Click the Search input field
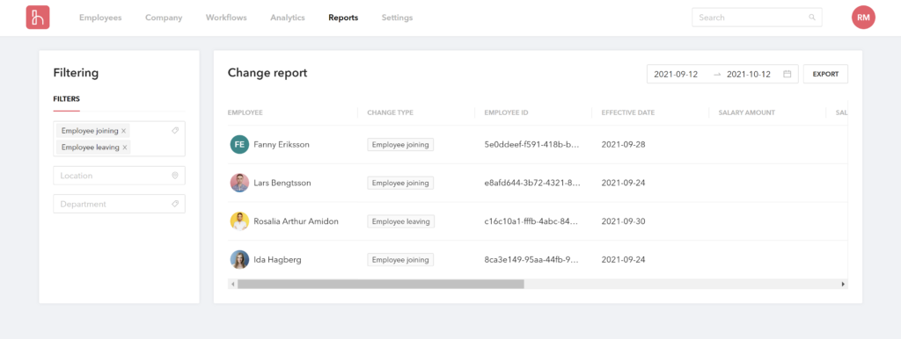Viewport: 901px width, 339px height. click(757, 18)
